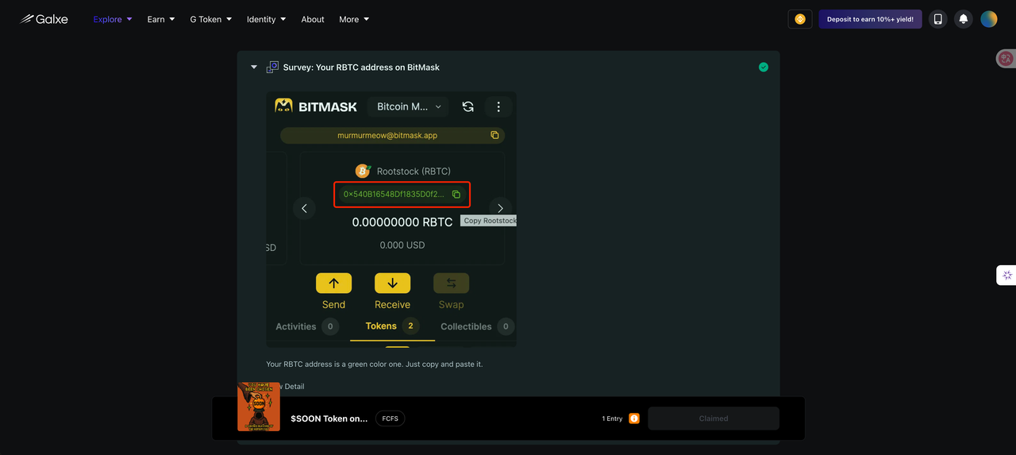This screenshot has height=455, width=1016.
Task: Click the translate floating icon
Action: [1006, 58]
